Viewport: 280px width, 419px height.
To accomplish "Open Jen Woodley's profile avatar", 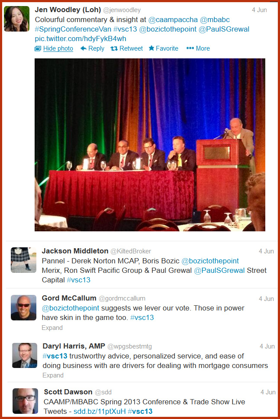I will click(x=16, y=19).
